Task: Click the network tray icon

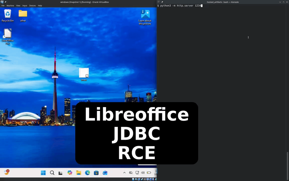Action: tap(137, 173)
